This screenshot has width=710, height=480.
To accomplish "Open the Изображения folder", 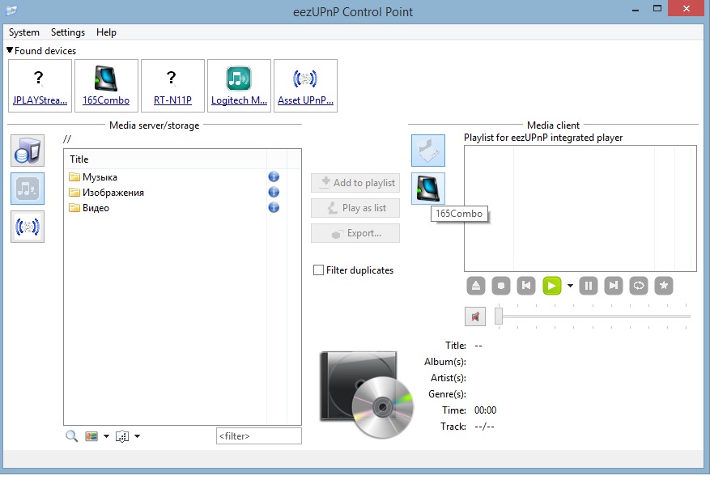I will tap(106, 193).
